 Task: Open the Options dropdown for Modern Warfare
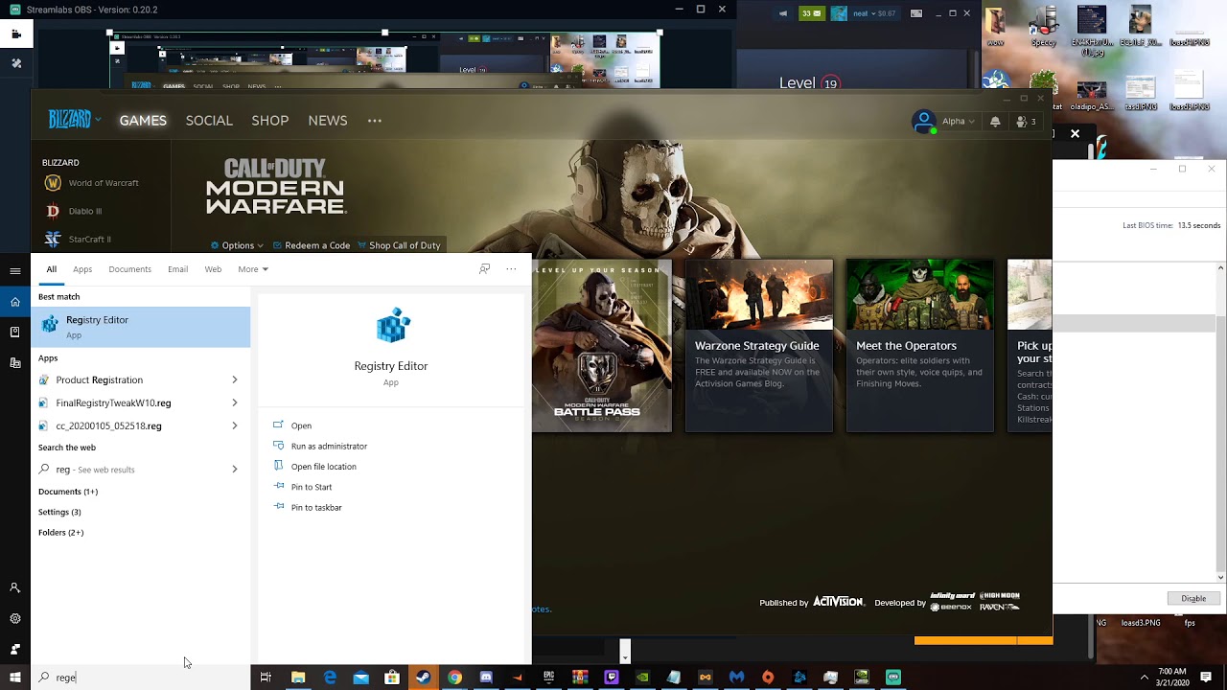point(236,245)
